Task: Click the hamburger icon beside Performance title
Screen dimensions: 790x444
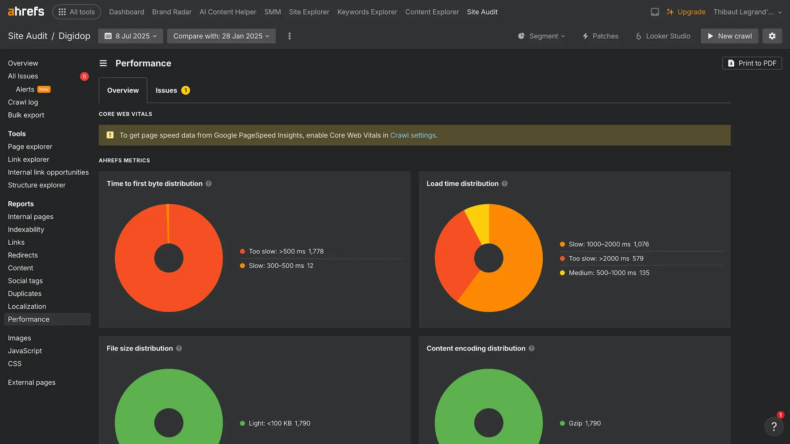Action: click(103, 63)
